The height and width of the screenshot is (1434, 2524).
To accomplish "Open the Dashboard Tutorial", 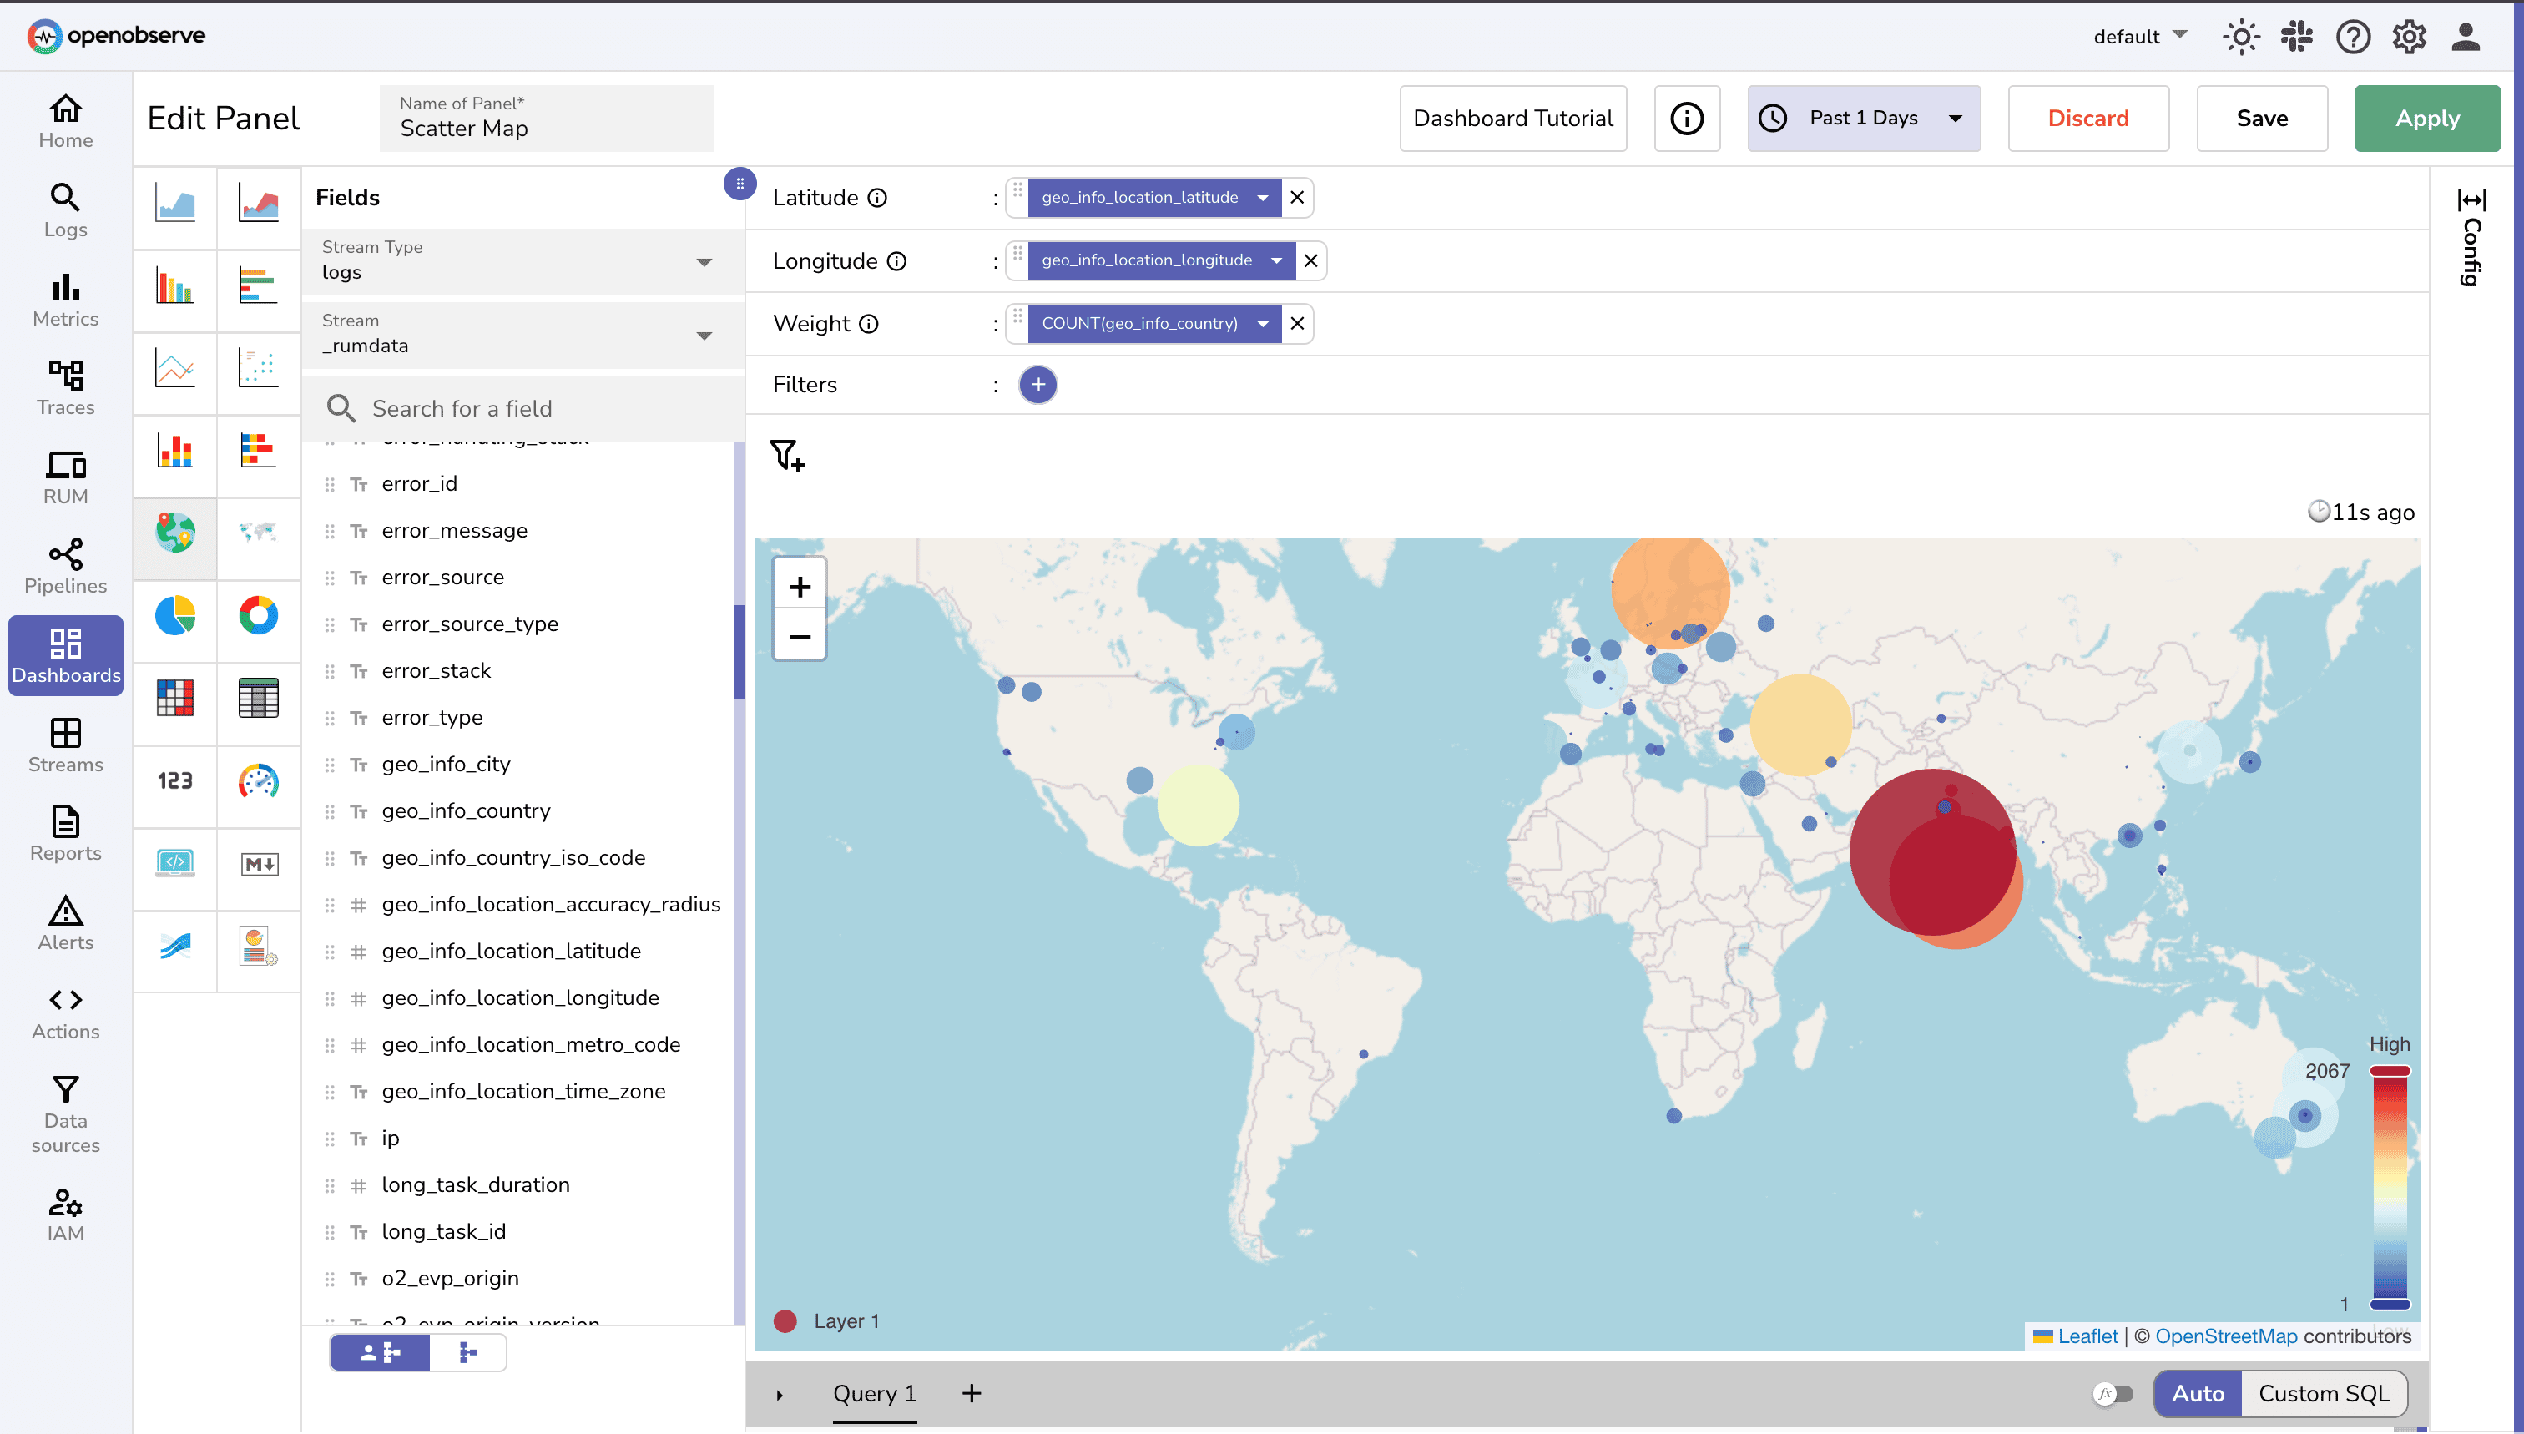I will pos(1512,119).
